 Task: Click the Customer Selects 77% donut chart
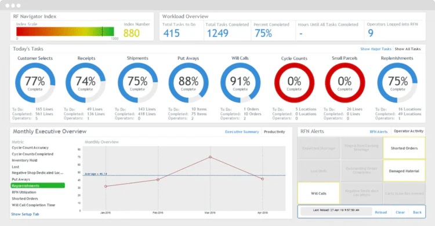tap(35, 83)
